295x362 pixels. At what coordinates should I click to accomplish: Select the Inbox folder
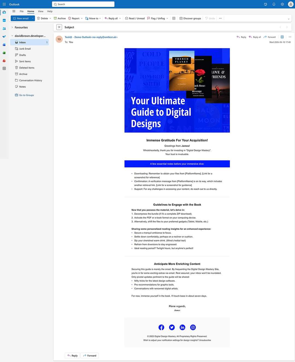click(x=29, y=42)
